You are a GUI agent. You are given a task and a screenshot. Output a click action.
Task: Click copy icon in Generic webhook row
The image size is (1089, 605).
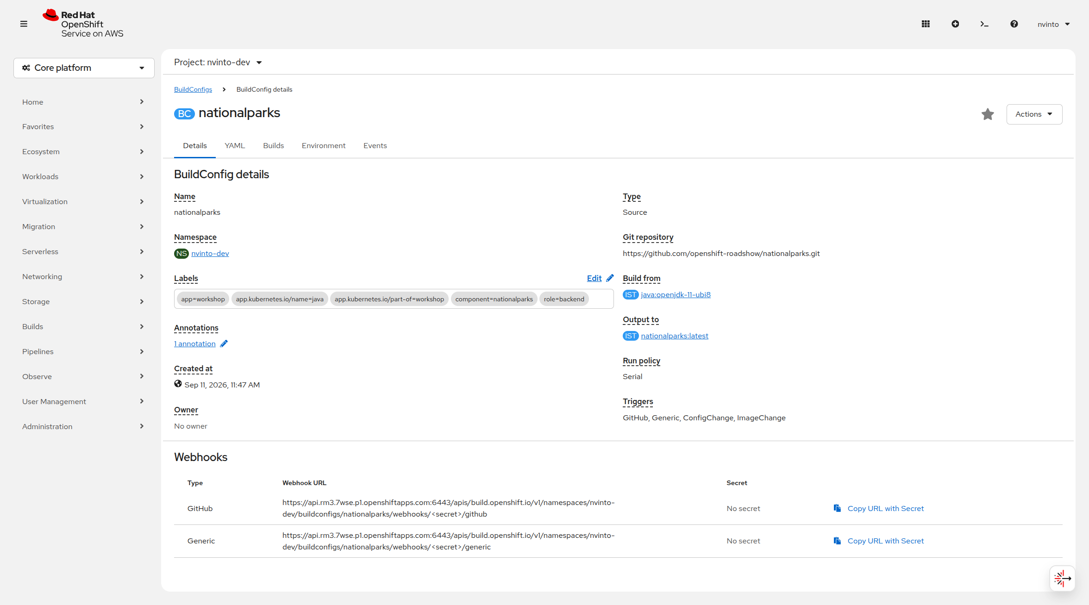coord(837,541)
